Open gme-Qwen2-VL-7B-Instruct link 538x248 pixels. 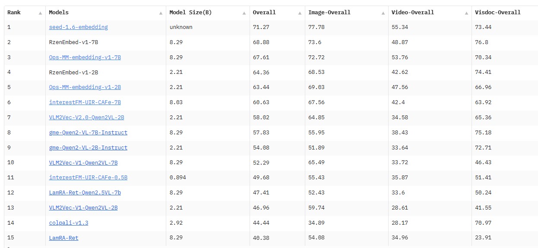[x=88, y=133]
